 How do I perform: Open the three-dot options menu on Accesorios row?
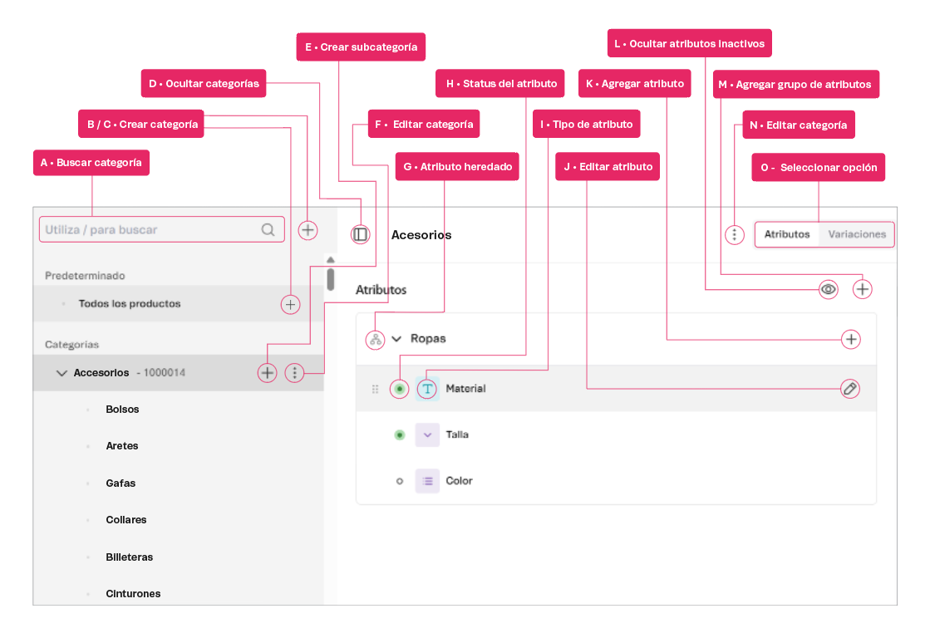[294, 373]
